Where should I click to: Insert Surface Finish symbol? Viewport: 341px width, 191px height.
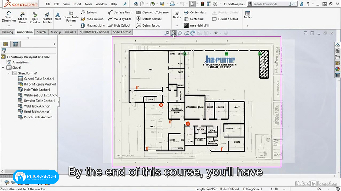point(120,13)
